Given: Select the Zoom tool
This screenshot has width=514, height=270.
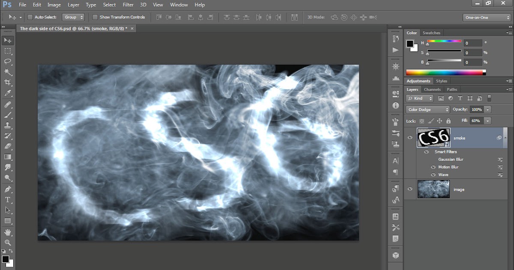Looking at the screenshot, I should tap(8, 243).
